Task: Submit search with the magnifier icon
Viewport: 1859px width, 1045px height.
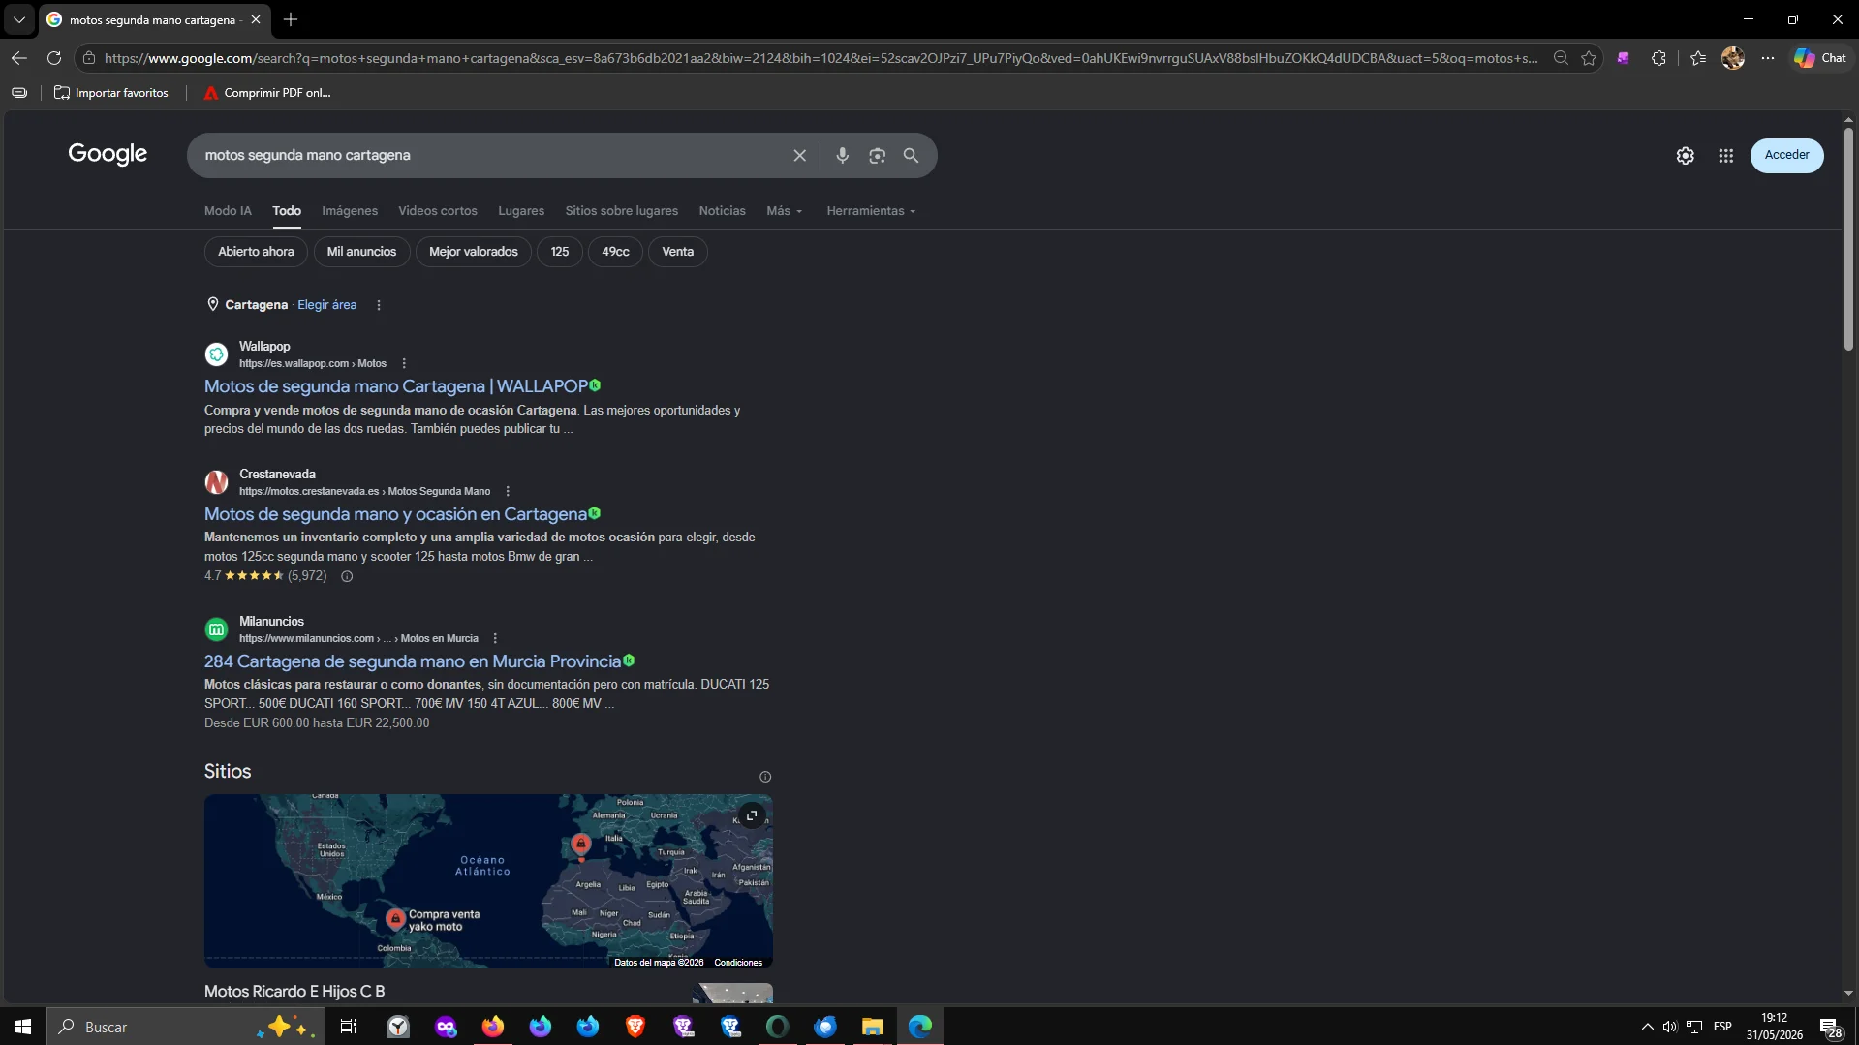Action: coord(911,155)
